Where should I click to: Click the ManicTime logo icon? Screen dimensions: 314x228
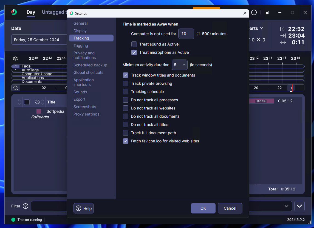coord(14,12)
